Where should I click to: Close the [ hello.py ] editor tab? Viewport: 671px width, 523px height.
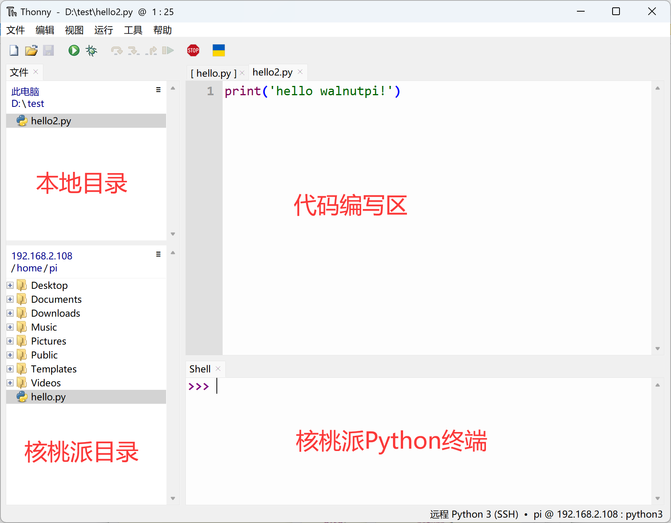(x=242, y=73)
